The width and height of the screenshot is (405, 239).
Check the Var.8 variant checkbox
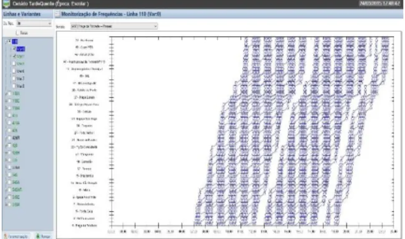[x=14, y=86]
